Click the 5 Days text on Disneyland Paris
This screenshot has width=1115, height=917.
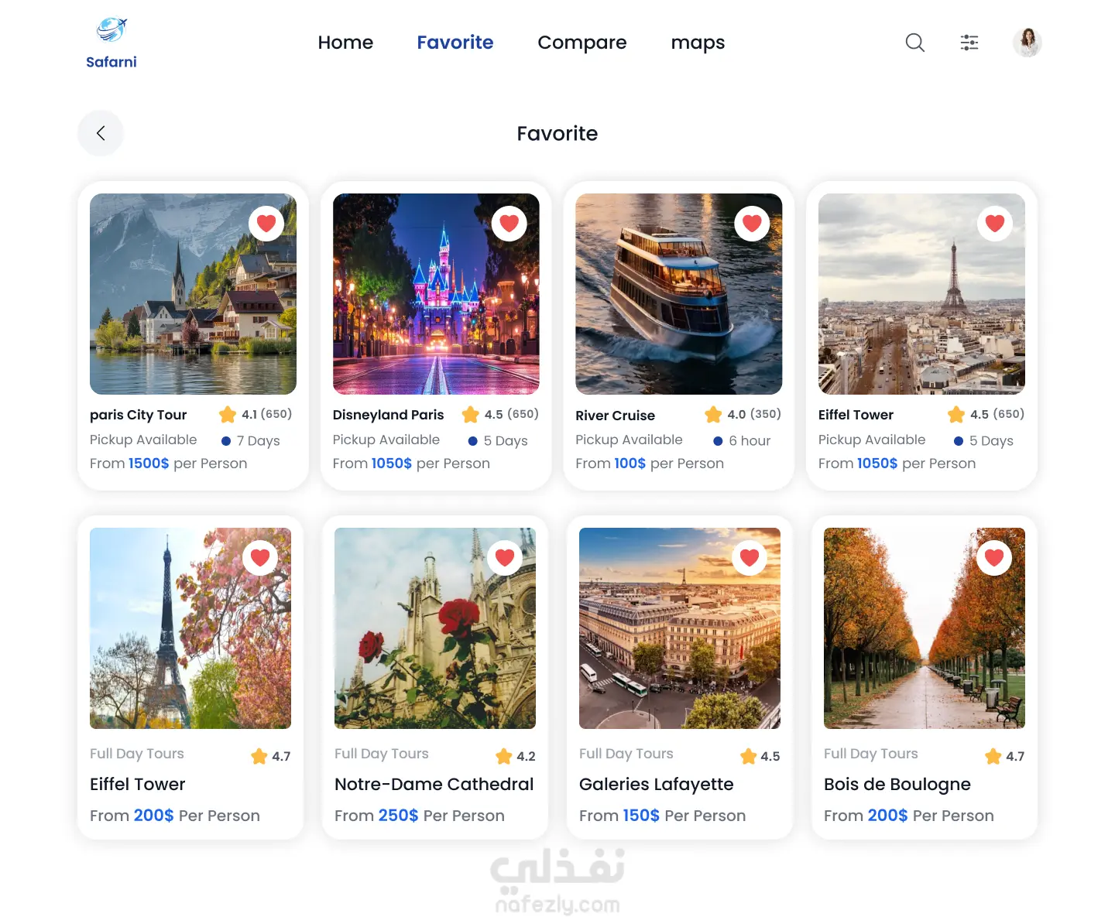pos(506,441)
